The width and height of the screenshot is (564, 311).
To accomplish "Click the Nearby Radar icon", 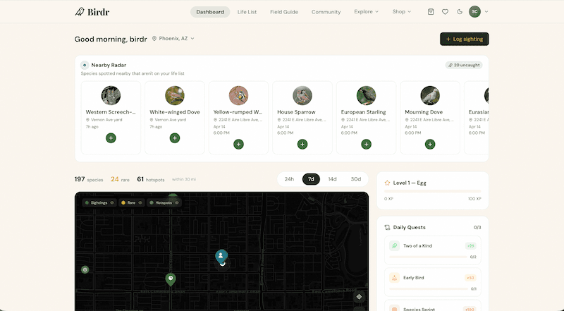I will [x=85, y=65].
